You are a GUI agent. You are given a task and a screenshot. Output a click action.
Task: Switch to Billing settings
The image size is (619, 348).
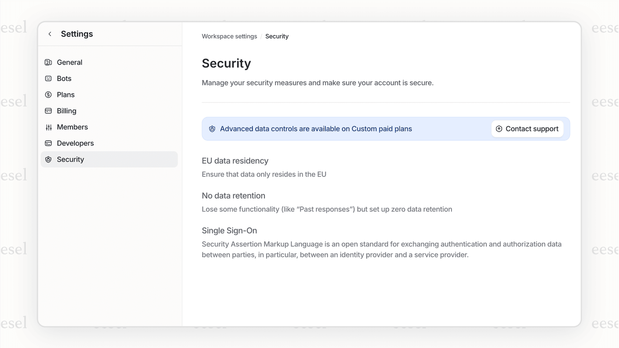66,111
